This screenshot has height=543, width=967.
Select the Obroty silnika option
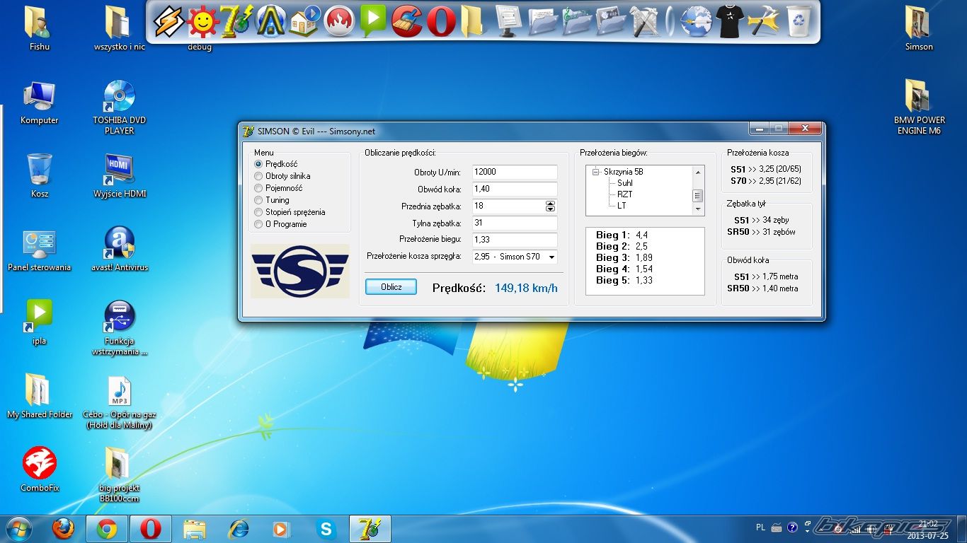(x=282, y=176)
